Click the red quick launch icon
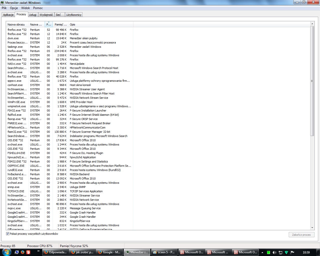The height and width of the screenshot is (256, 320). [28, 252]
